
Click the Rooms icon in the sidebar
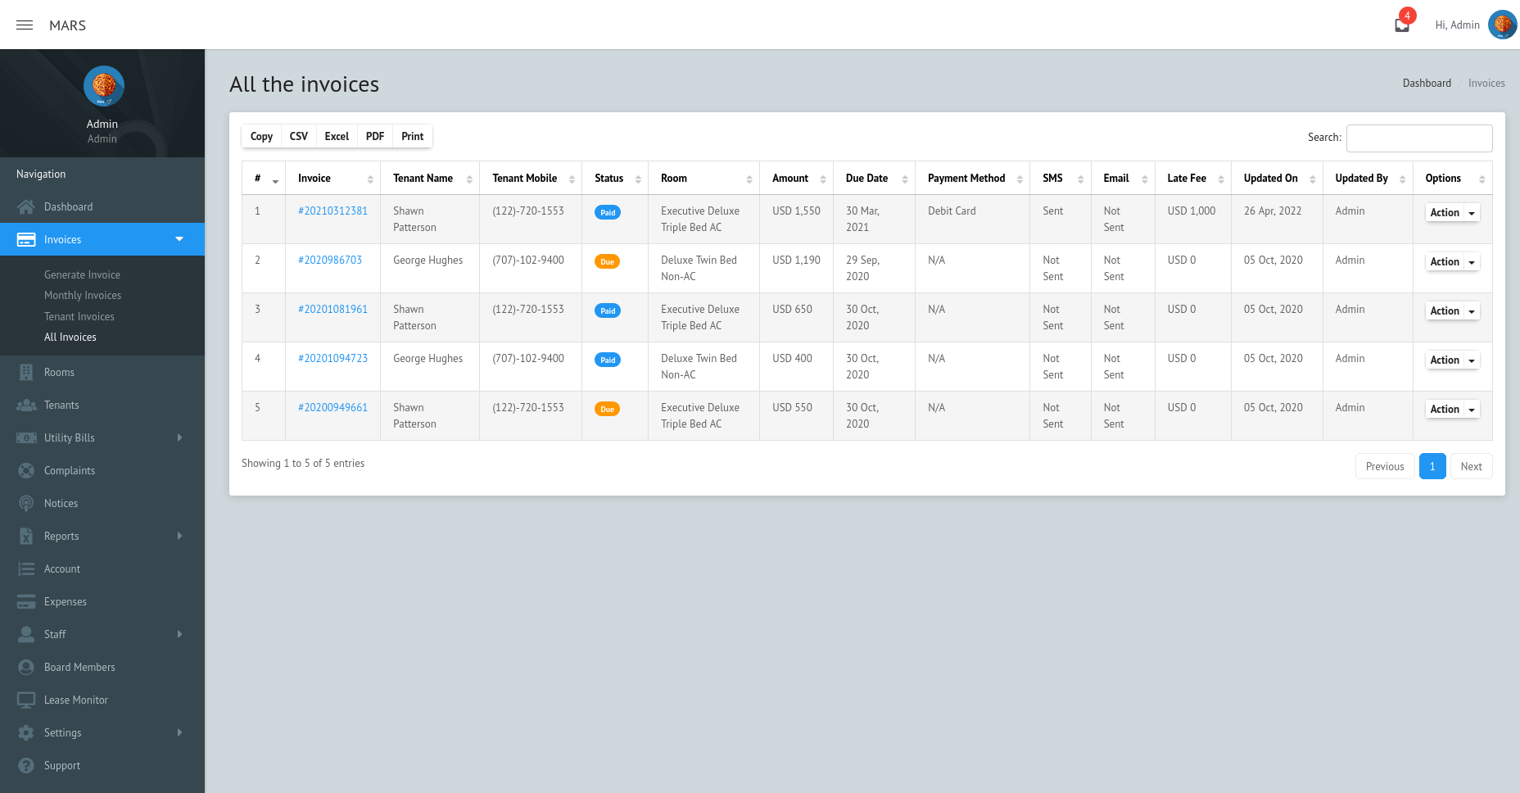pyautogui.click(x=26, y=372)
